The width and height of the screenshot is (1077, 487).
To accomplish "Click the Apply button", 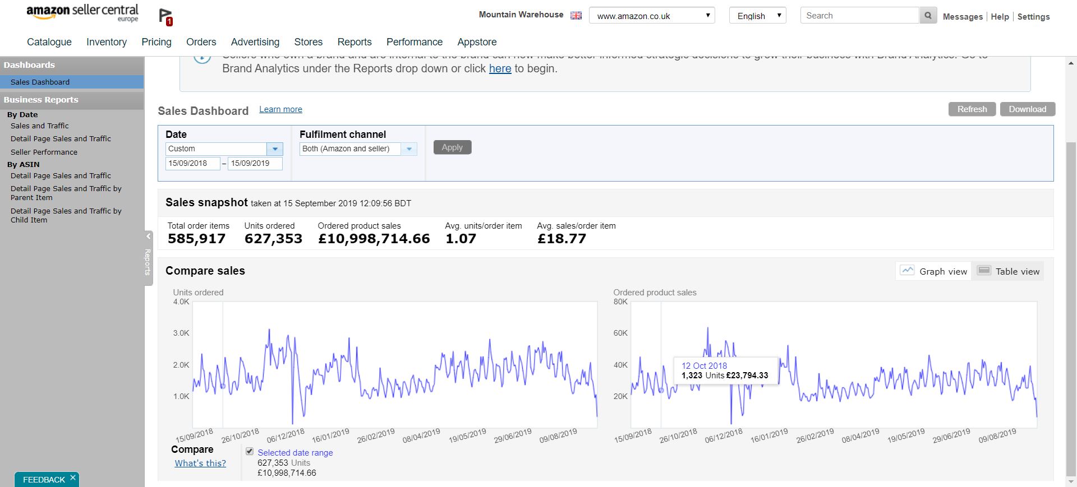I will [452, 147].
